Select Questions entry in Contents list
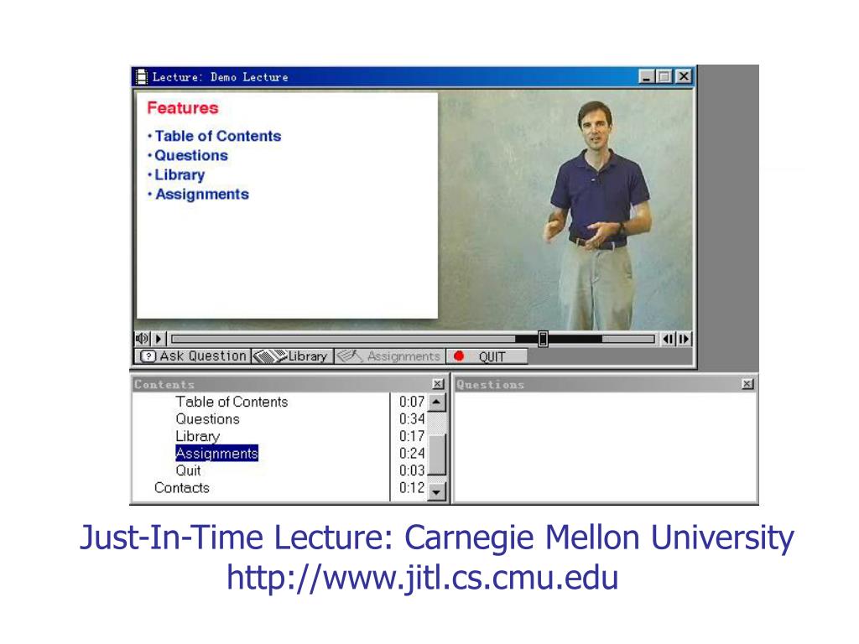This screenshot has height=644, width=859. pos(208,419)
